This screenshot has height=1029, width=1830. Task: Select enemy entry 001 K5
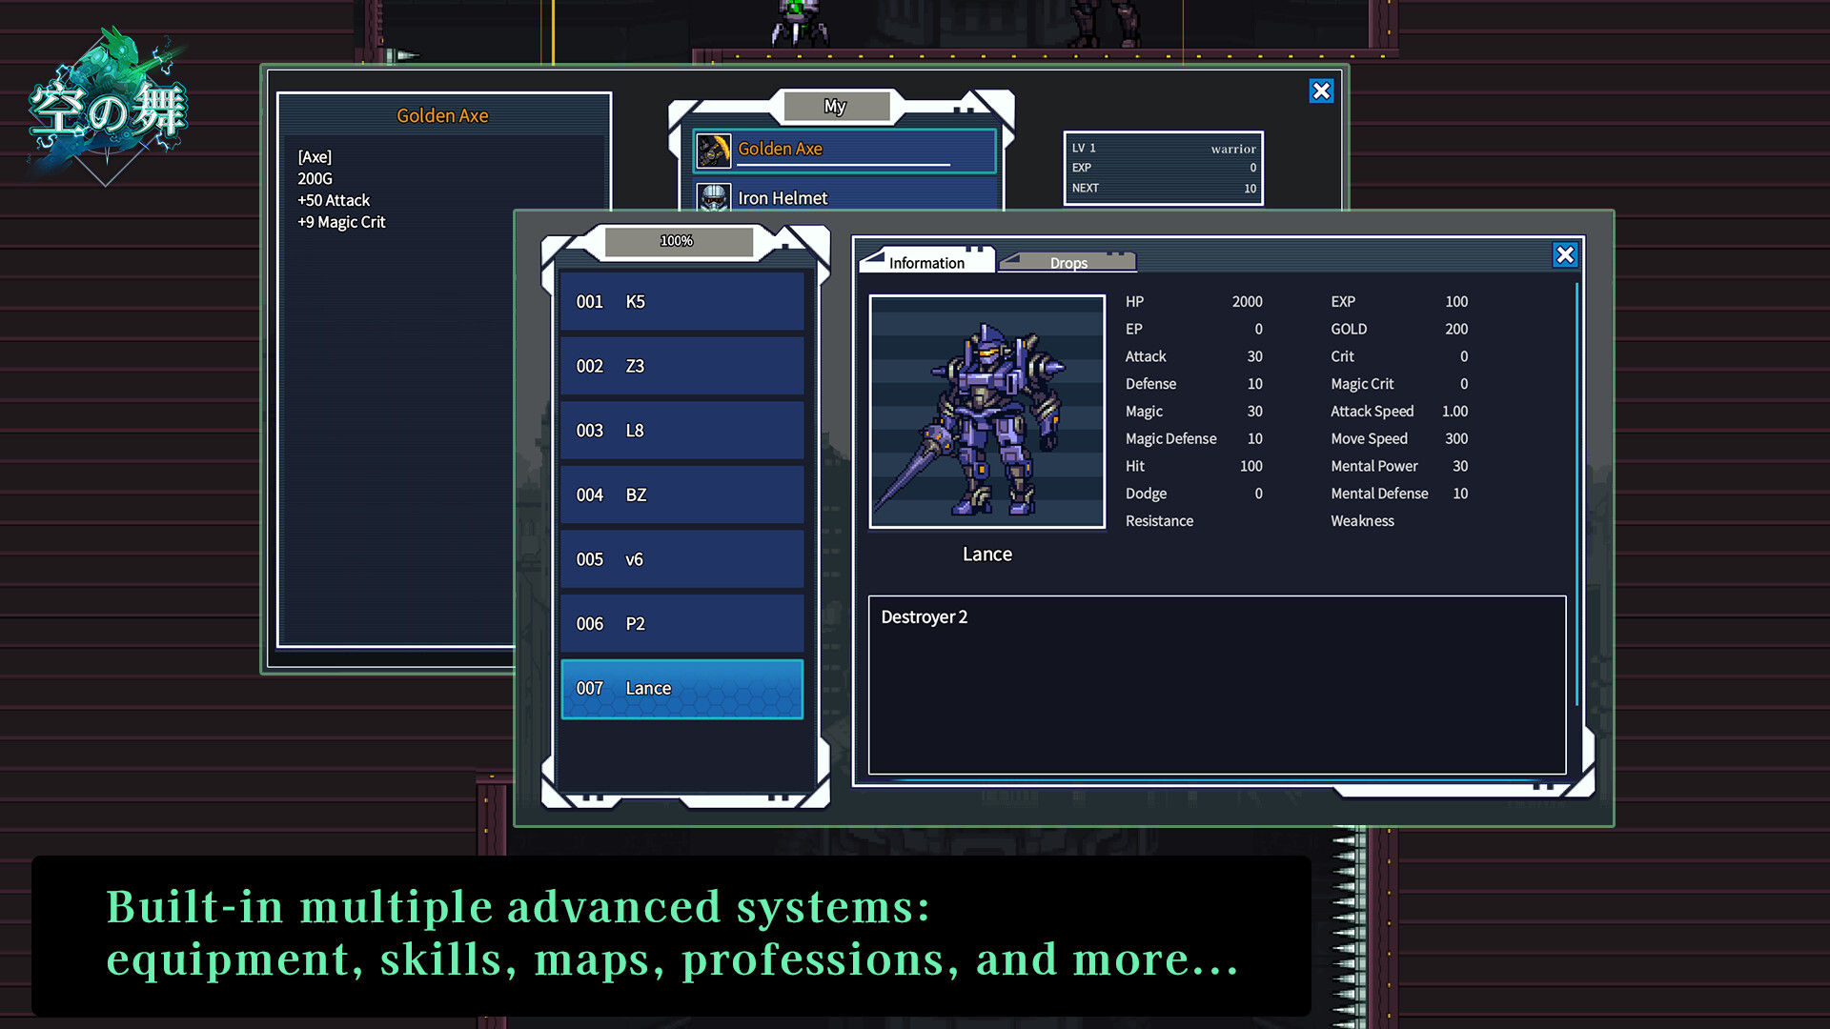click(x=681, y=301)
